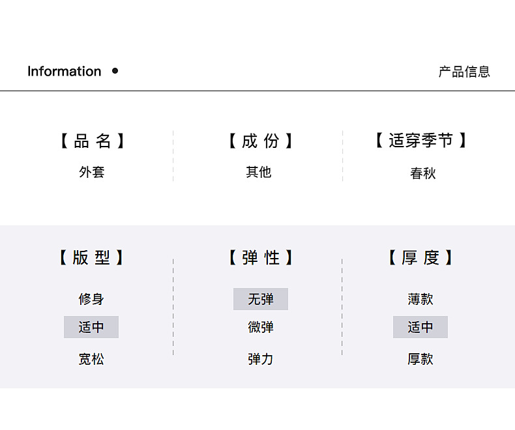This screenshot has width=515, height=430.
Task: Select the highlighted 无弹 elasticity option
Action: click(261, 299)
